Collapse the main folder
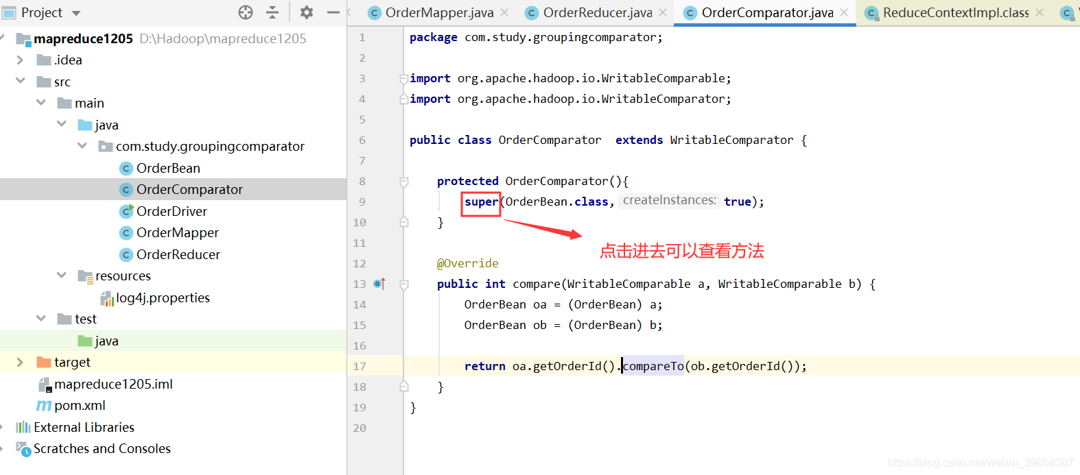 [x=40, y=103]
